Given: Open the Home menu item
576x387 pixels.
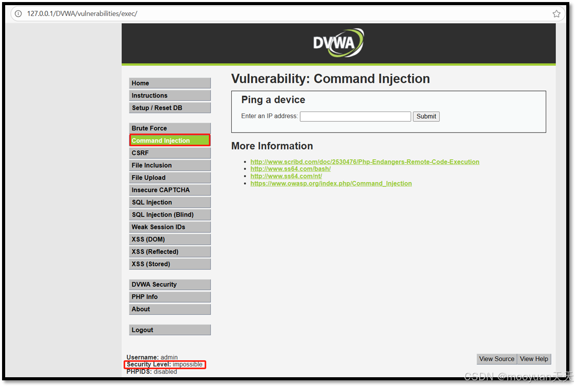Looking at the screenshot, I should point(170,83).
